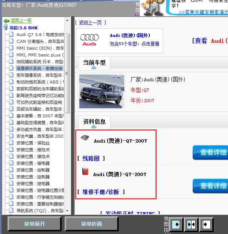This screenshot has height=234, width=228.
Task: Open tree item 安装位置:保险丝
Action: (x=33, y=143)
